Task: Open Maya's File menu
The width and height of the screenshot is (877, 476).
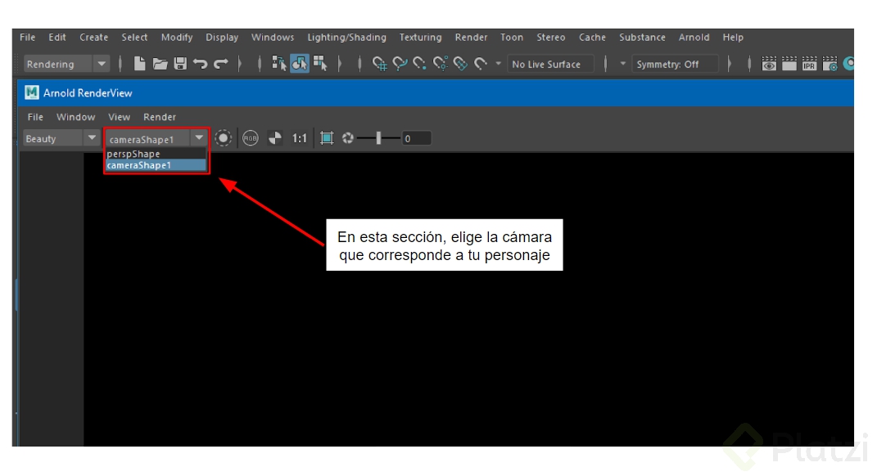Action: (27, 38)
